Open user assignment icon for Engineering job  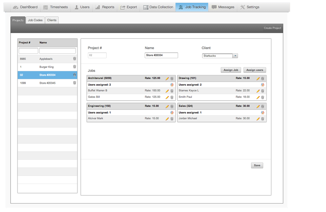[x=172, y=112]
